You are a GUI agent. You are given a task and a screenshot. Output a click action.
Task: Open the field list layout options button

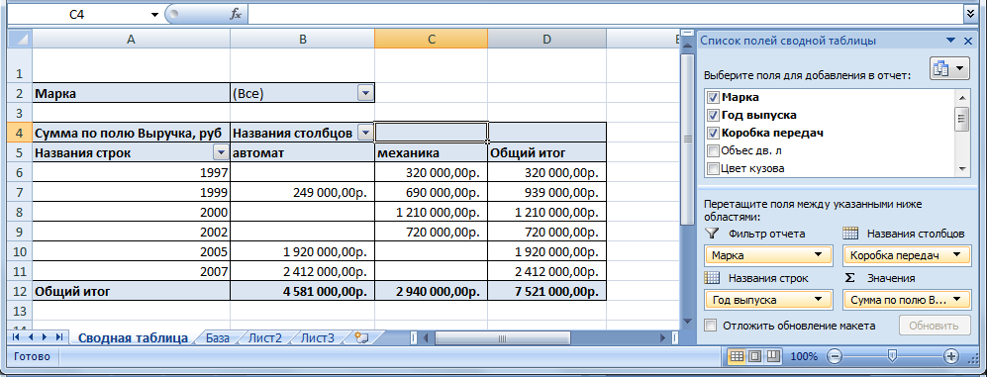[x=949, y=68]
